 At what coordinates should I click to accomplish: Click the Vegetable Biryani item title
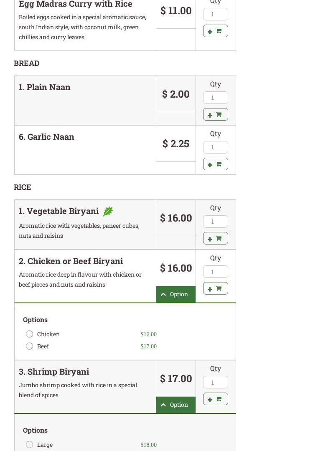click(59, 211)
